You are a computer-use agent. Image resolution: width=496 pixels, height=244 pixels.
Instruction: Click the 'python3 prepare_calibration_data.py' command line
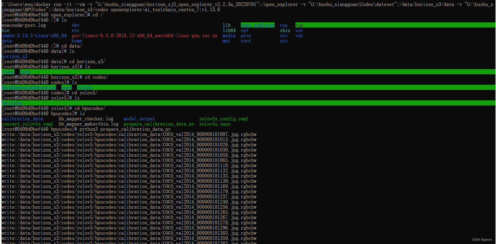click(x=86, y=129)
